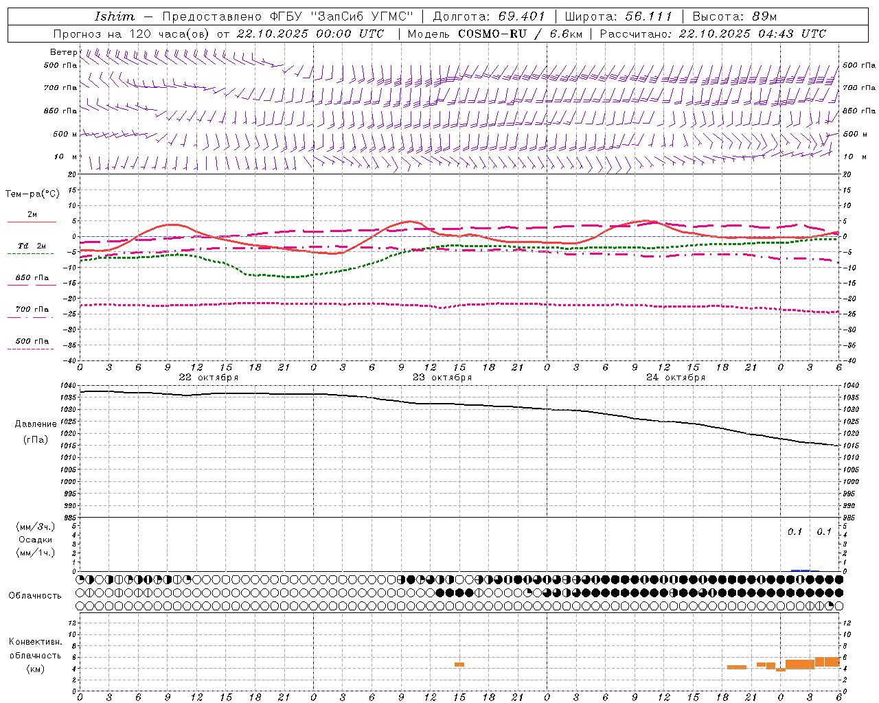Click the 'Прогноз на 120 часа(ов)' forecast text

pyautogui.click(x=133, y=34)
